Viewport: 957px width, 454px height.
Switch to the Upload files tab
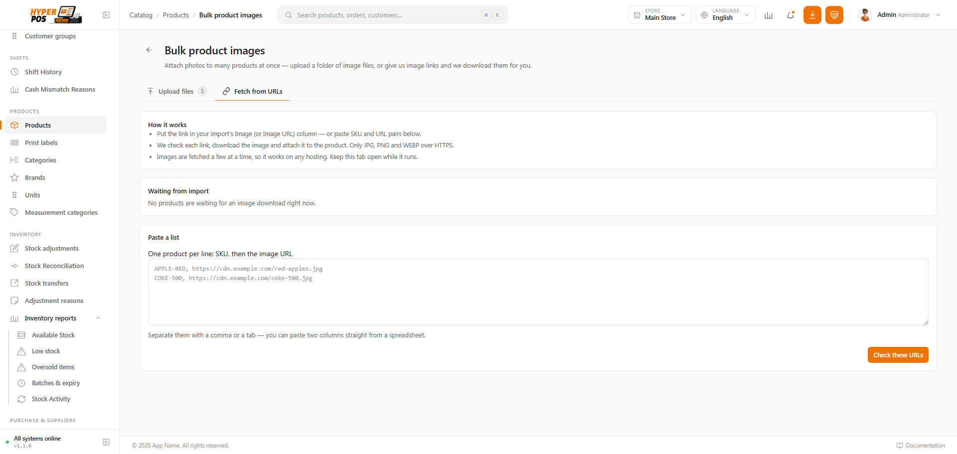click(176, 91)
